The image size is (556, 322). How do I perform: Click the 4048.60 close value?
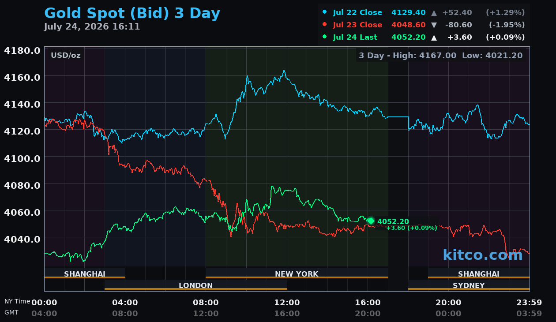pos(409,25)
